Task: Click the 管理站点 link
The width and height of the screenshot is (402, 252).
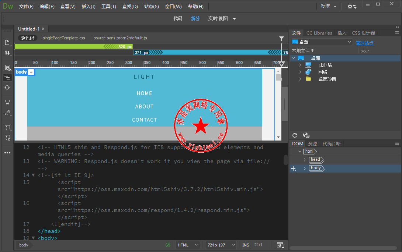Action: point(364,43)
